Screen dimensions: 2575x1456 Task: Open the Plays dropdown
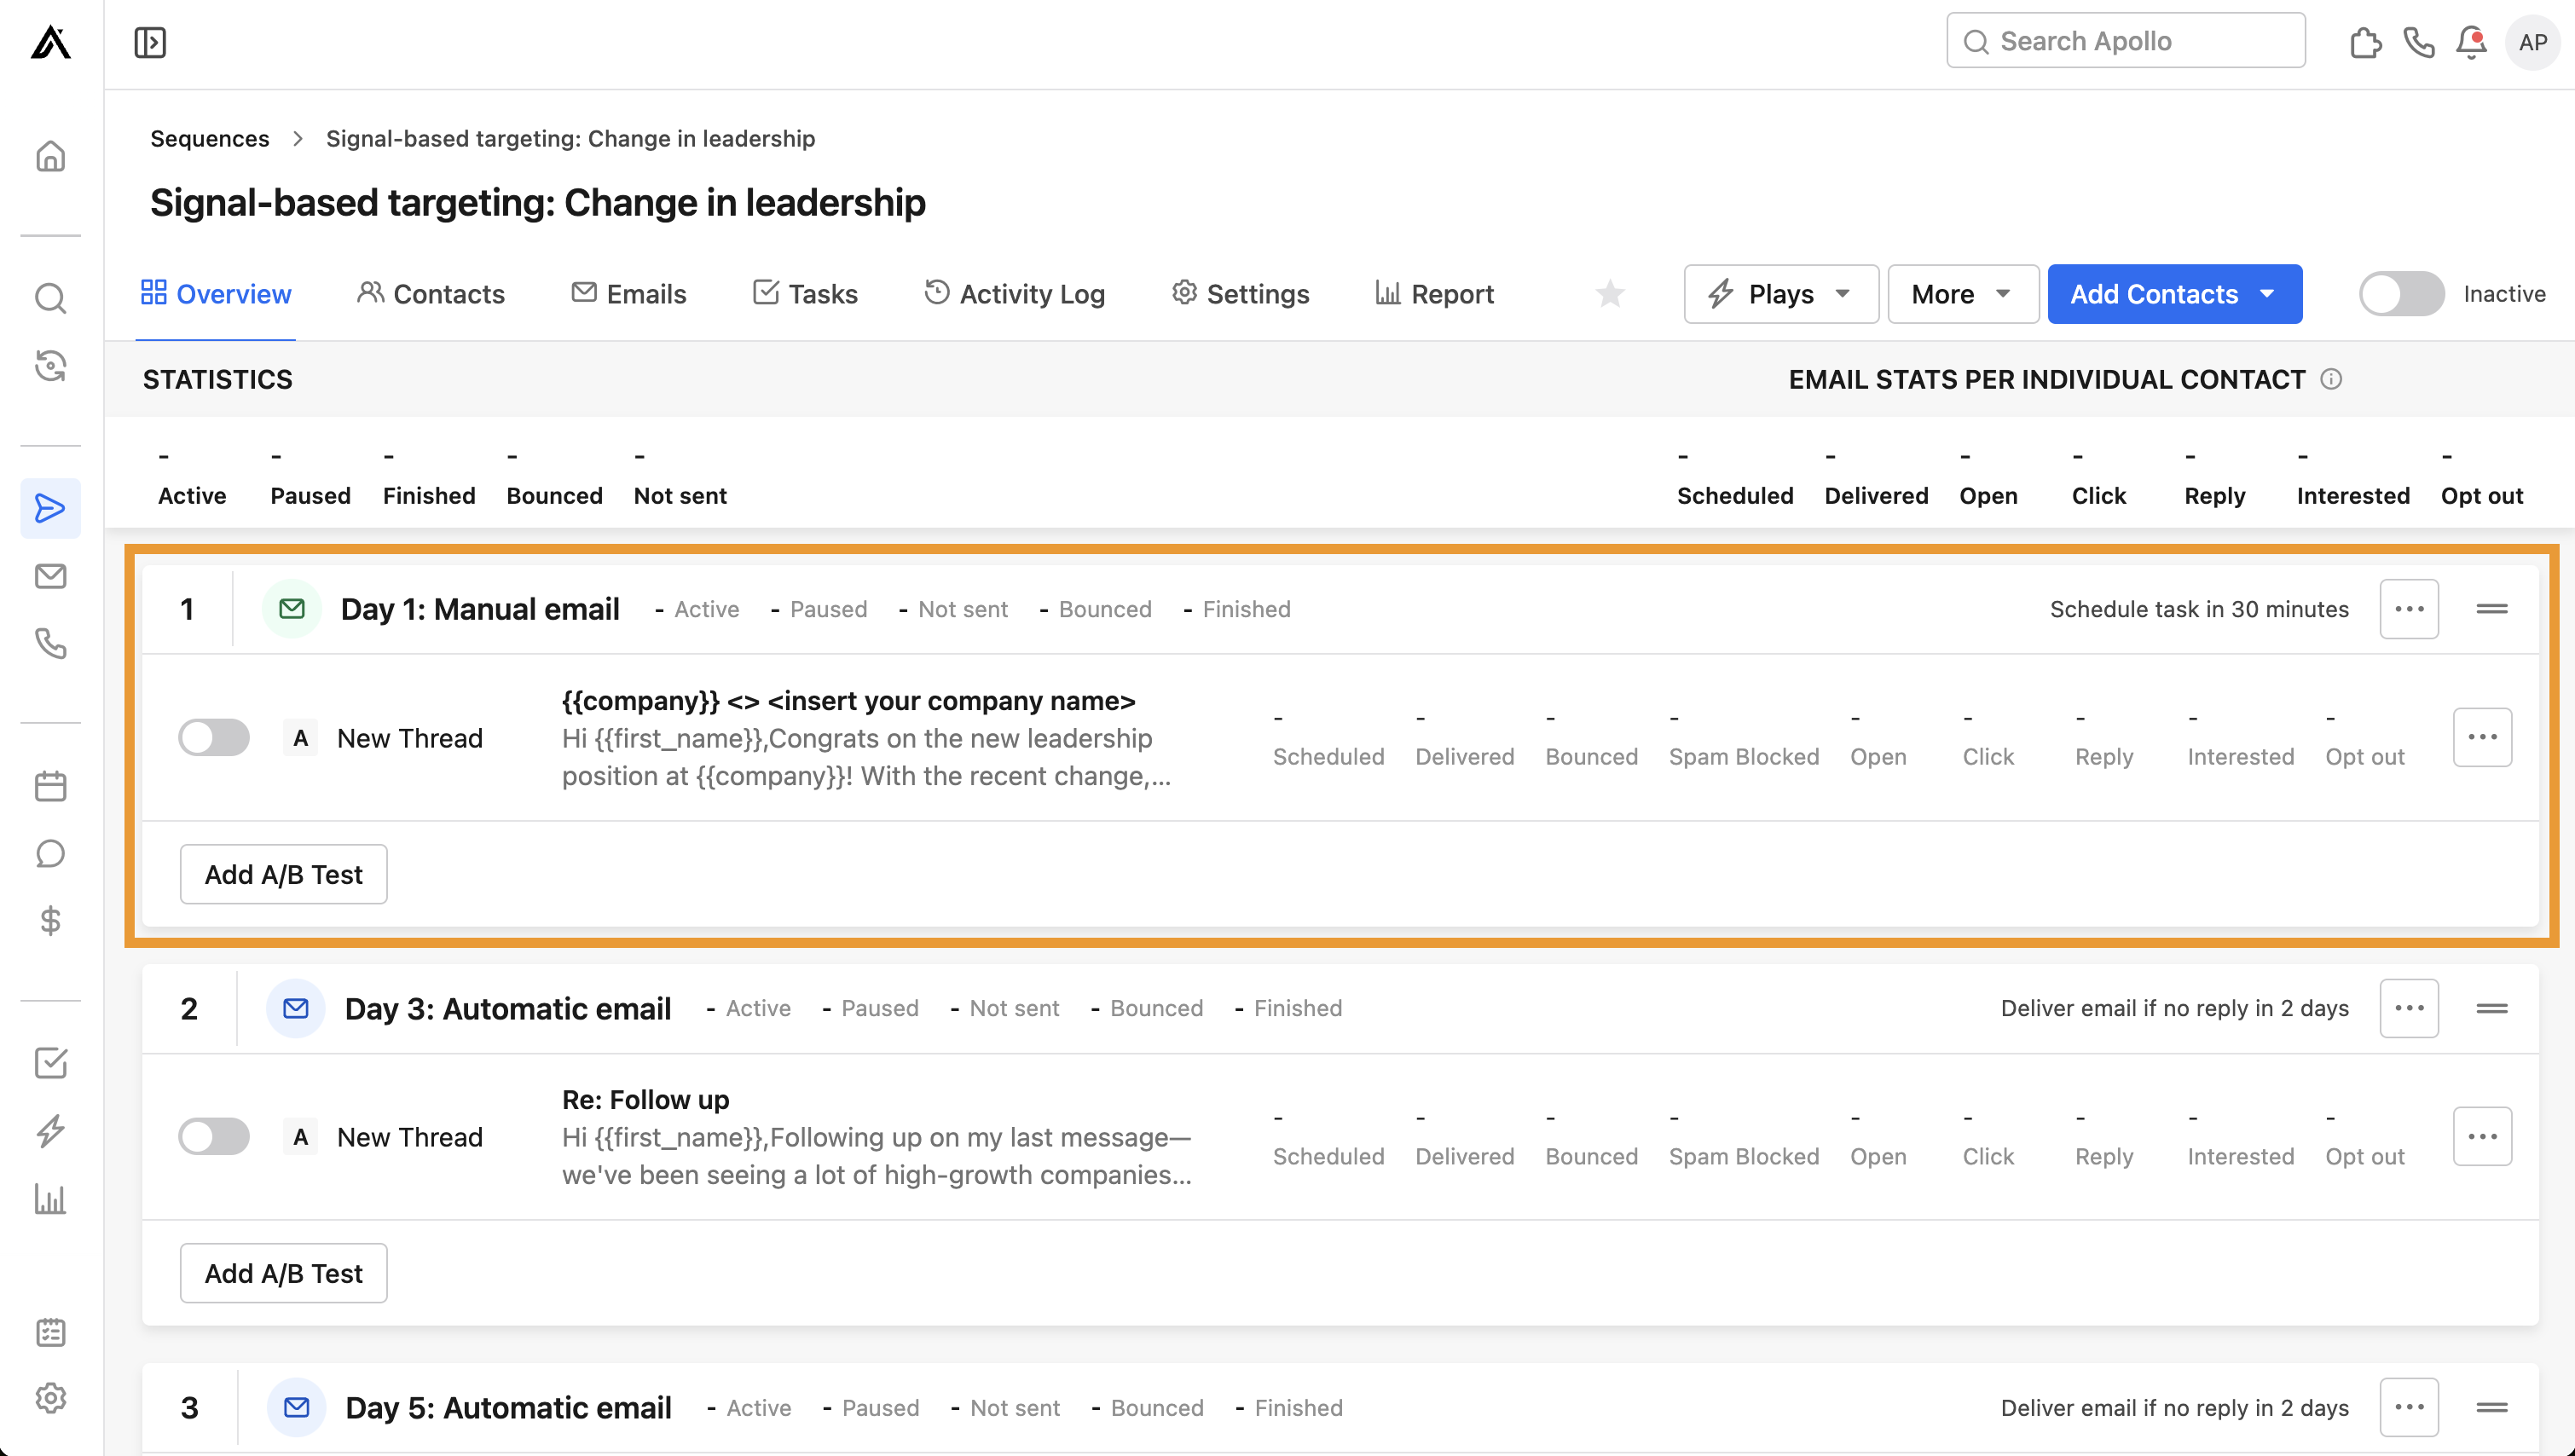click(x=1780, y=293)
